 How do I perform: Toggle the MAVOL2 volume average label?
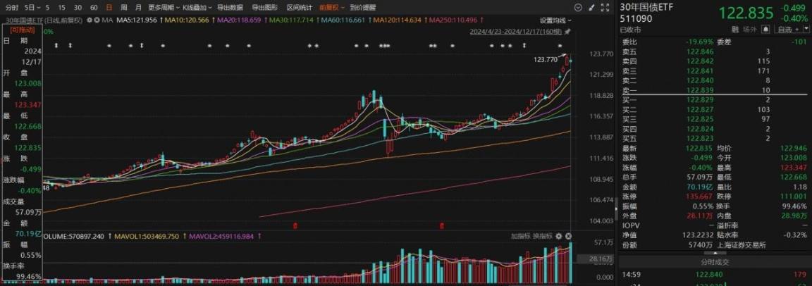coord(220,237)
